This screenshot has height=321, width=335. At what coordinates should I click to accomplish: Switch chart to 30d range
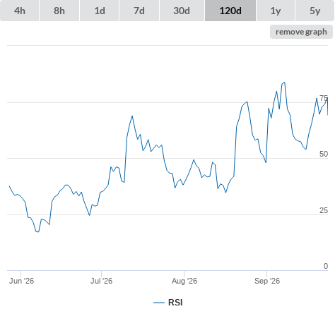pyautogui.click(x=182, y=11)
